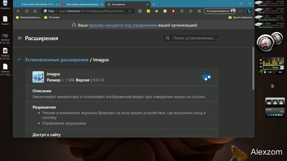Open the Extensions puzzle icon in toolbar
Viewport: 287px width, 161px height.
182,11
